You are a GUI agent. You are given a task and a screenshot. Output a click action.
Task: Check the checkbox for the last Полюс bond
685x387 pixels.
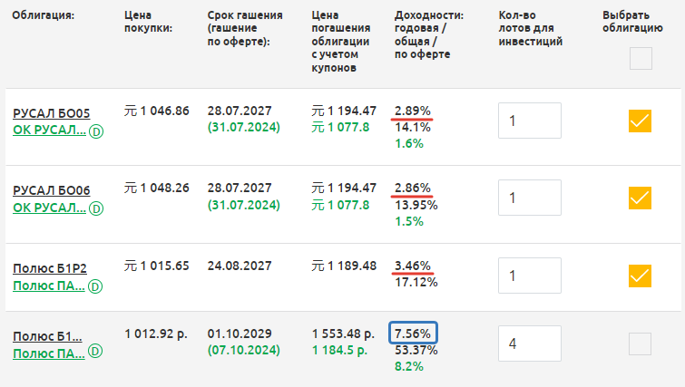coord(641,343)
